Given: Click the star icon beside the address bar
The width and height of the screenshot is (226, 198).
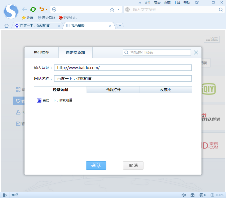Looking at the screenshot, I should tap(112, 9).
